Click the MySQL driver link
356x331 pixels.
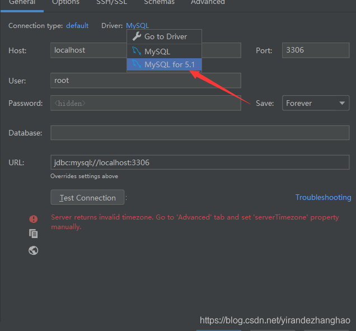[137, 26]
